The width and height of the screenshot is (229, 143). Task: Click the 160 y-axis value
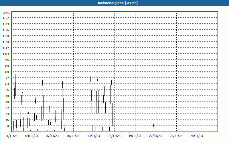8,120
